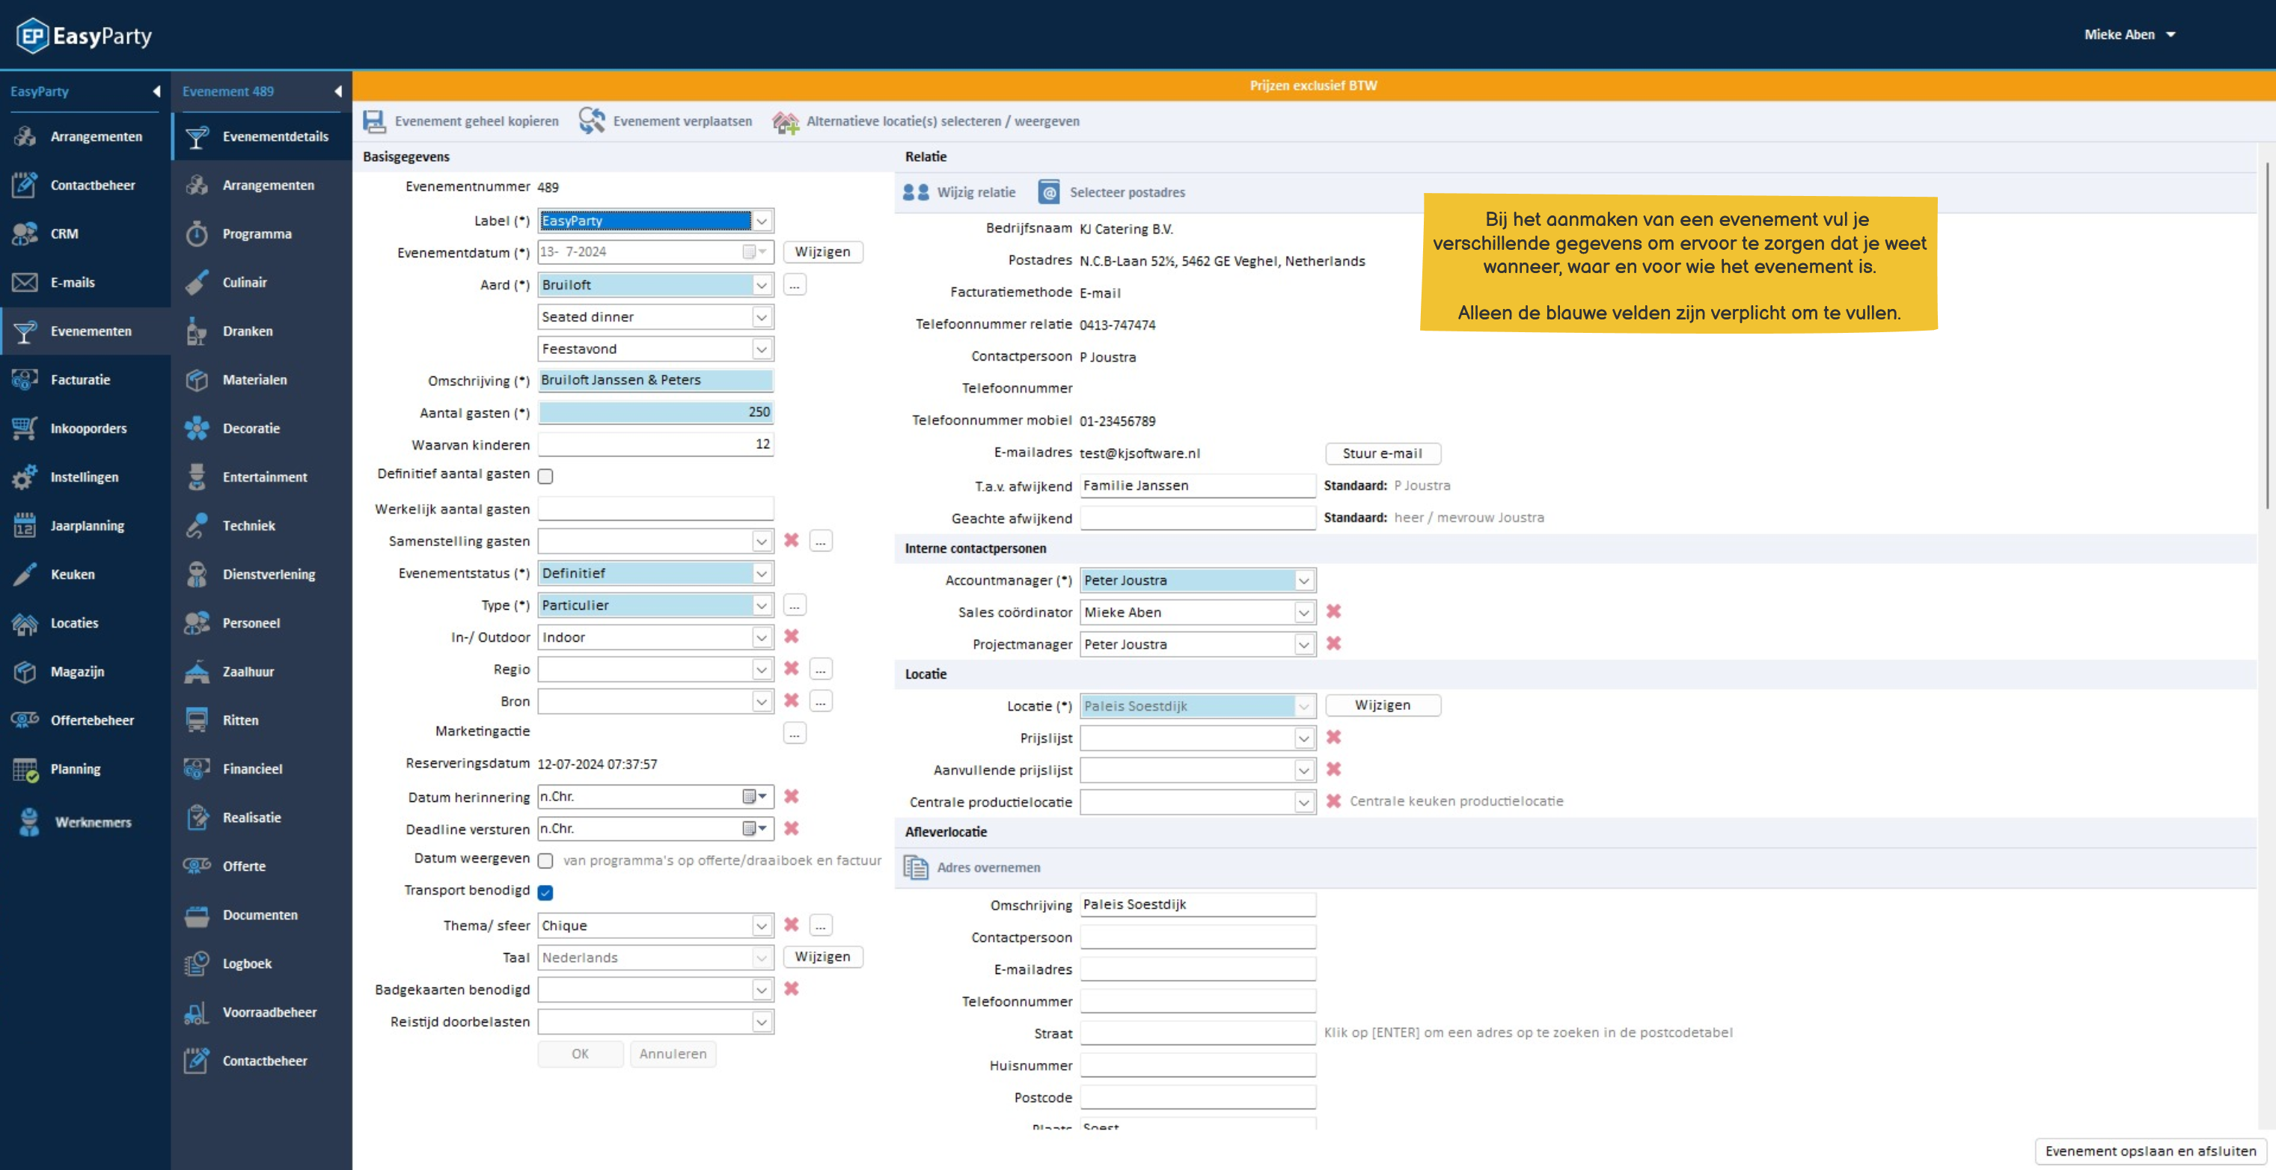This screenshot has height=1170, width=2276.
Task: Click the Annuleren button
Action: [x=673, y=1053]
